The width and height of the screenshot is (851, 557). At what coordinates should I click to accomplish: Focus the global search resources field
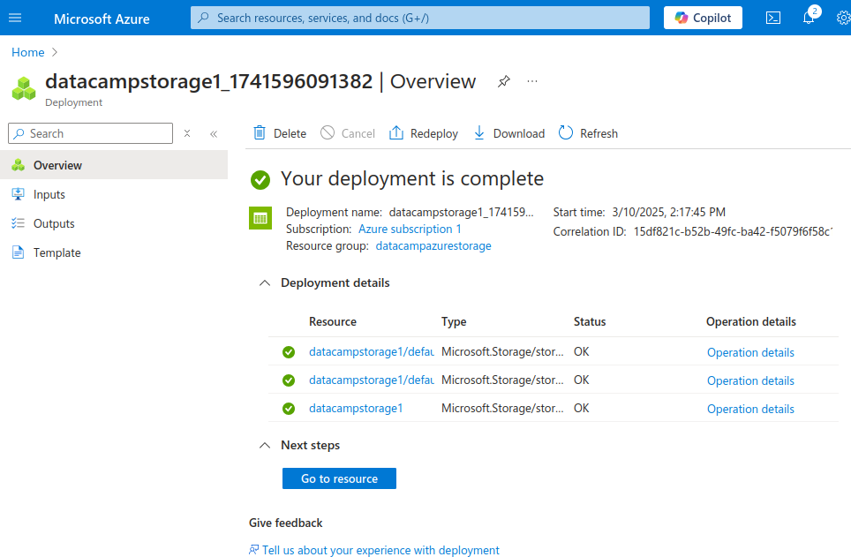pyautogui.click(x=420, y=18)
